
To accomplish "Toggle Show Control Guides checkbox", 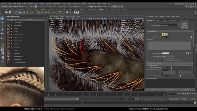I will point(177,72).
